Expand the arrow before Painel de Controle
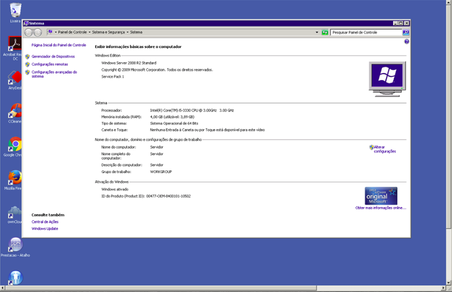 pos(56,32)
